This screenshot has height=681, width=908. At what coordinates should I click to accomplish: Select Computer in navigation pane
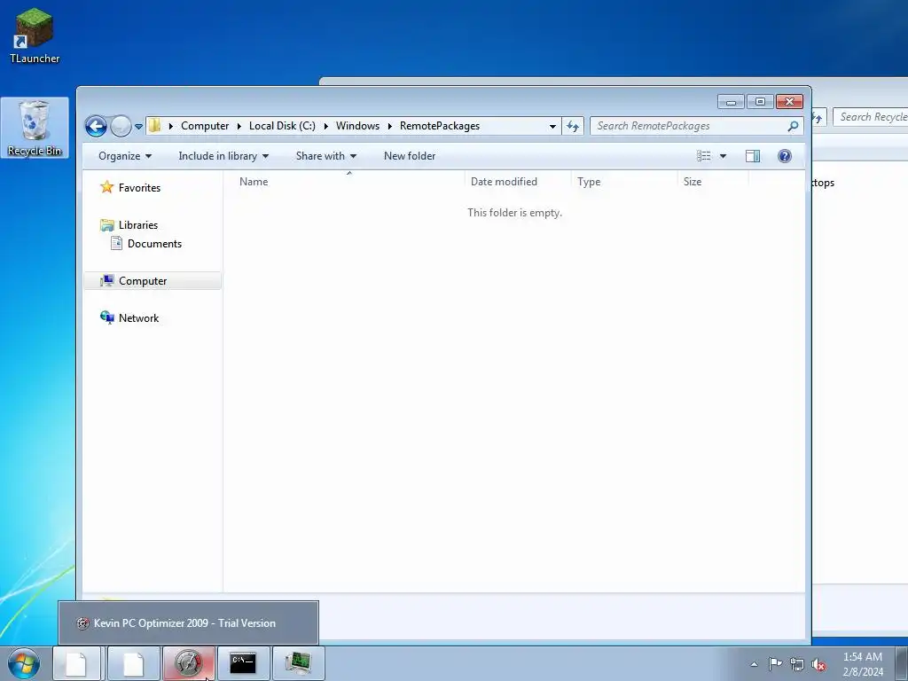point(143,281)
